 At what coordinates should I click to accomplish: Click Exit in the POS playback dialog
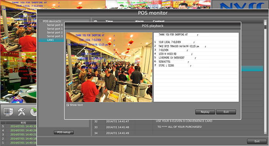pos(226,112)
